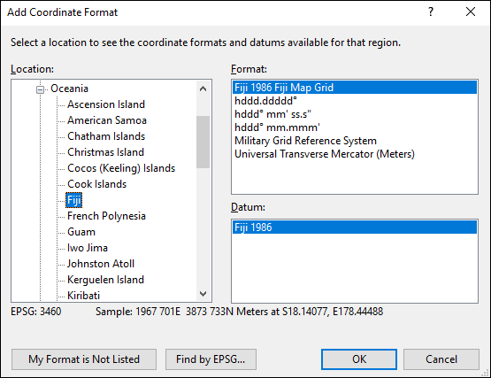Select Iwo Jima location
491x378 pixels.
pos(88,248)
